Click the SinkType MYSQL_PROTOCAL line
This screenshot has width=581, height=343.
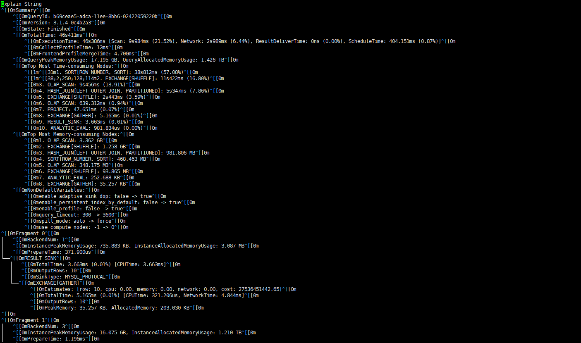(70, 277)
